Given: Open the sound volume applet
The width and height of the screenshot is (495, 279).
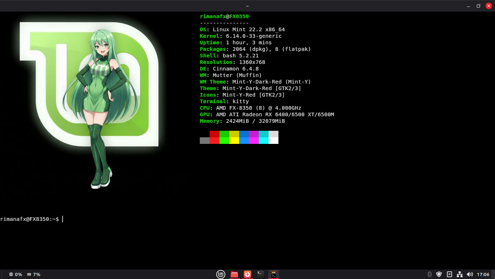Looking at the screenshot, I should tap(470, 274).
